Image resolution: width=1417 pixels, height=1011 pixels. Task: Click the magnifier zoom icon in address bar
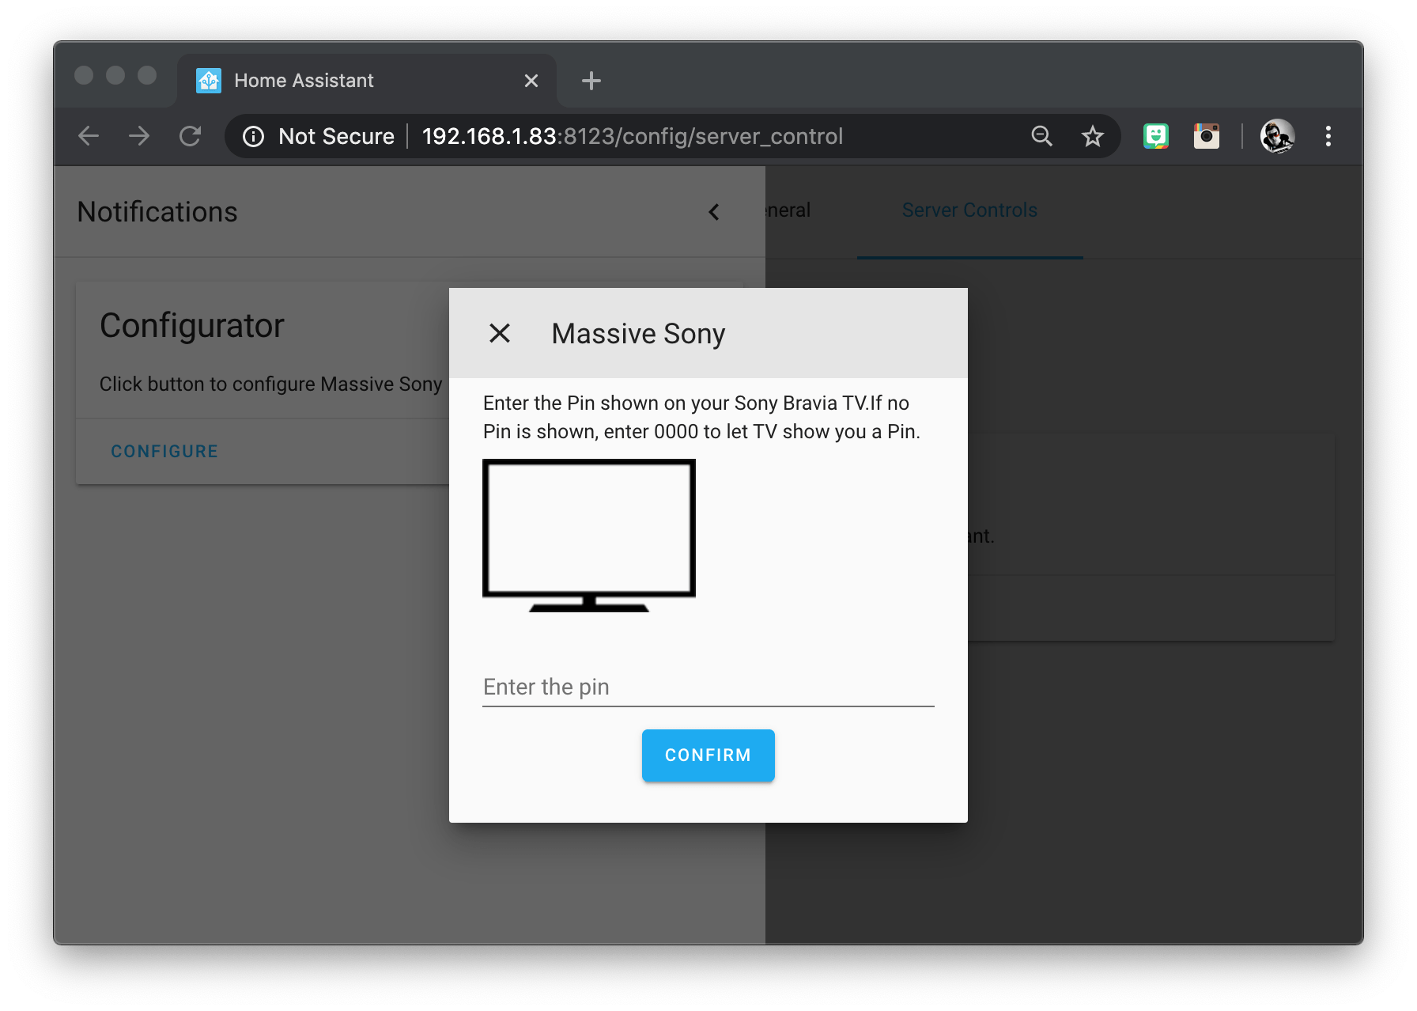[x=1042, y=136]
